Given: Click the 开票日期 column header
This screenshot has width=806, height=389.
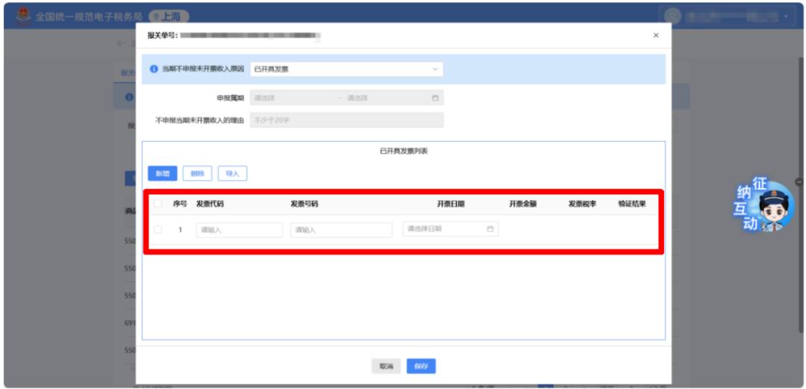Looking at the screenshot, I should pyautogui.click(x=451, y=204).
